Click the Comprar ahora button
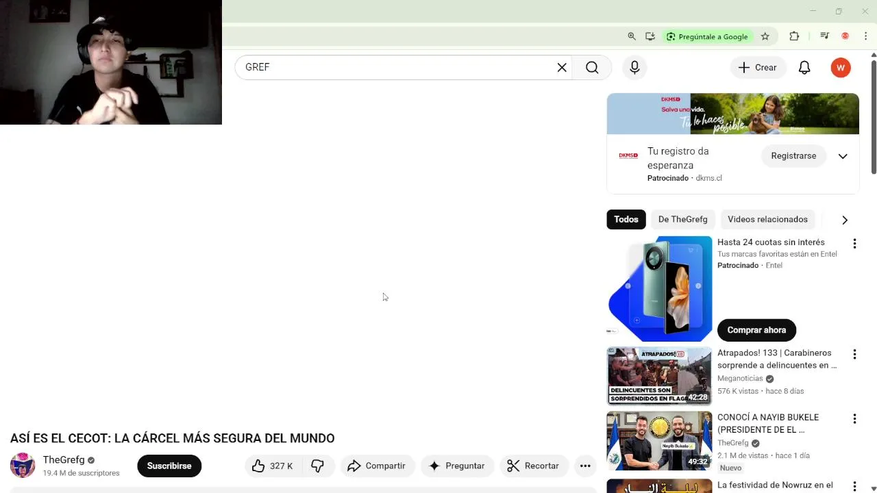 pos(756,330)
